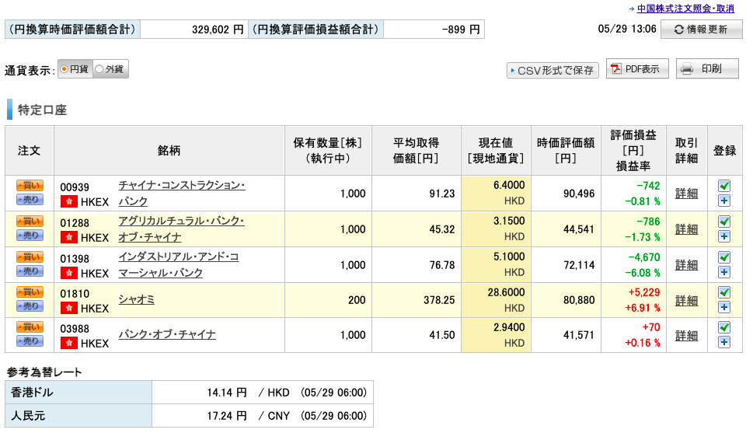Open 詳細 for stock 00939
The image size is (746, 433).
click(x=686, y=194)
